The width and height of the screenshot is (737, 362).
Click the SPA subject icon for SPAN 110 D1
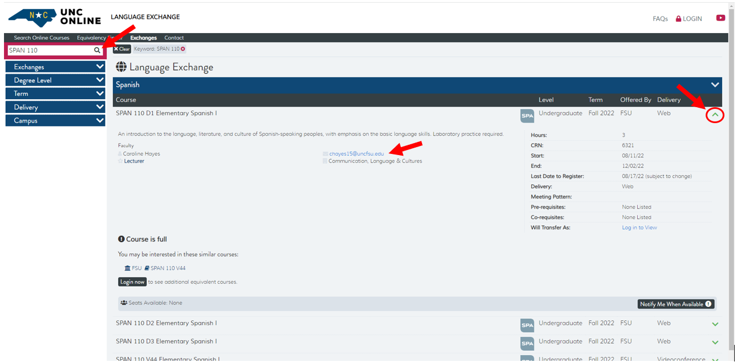click(527, 113)
